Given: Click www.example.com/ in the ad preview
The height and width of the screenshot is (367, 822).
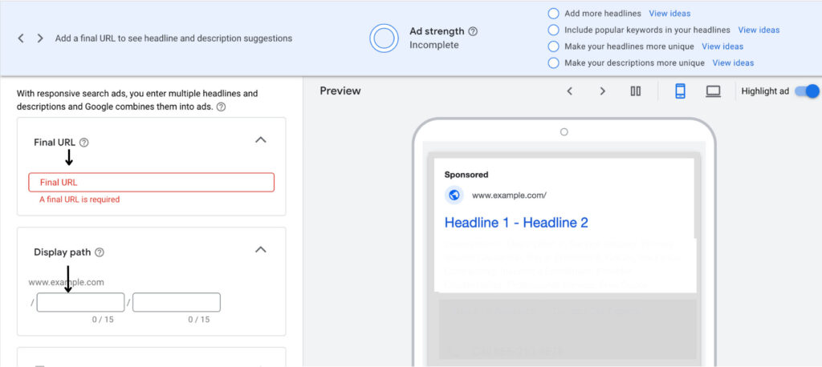Looking at the screenshot, I should coord(509,196).
